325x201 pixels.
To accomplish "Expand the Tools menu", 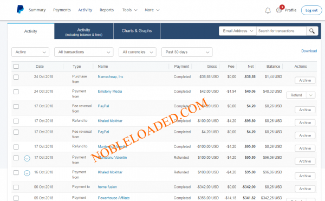I will tap(129, 10).
